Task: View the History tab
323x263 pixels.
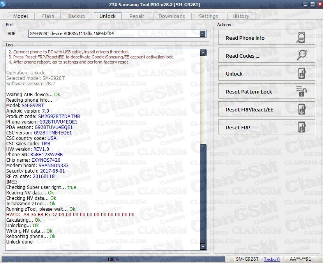Action: click(x=241, y=16)
